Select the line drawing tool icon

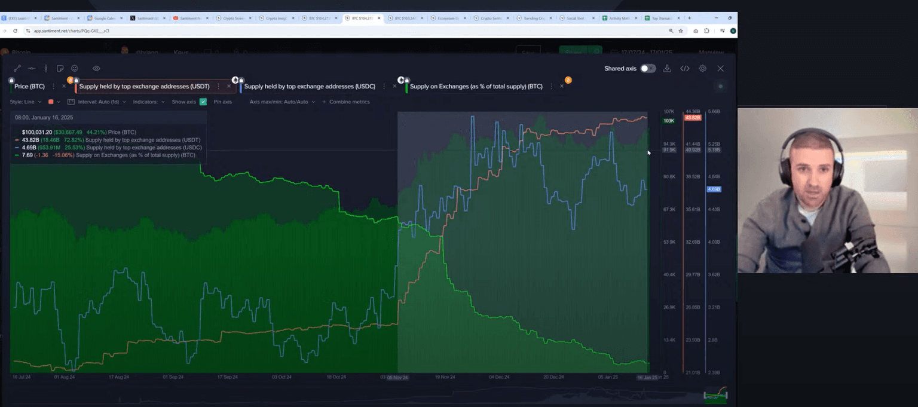(17, 69)
